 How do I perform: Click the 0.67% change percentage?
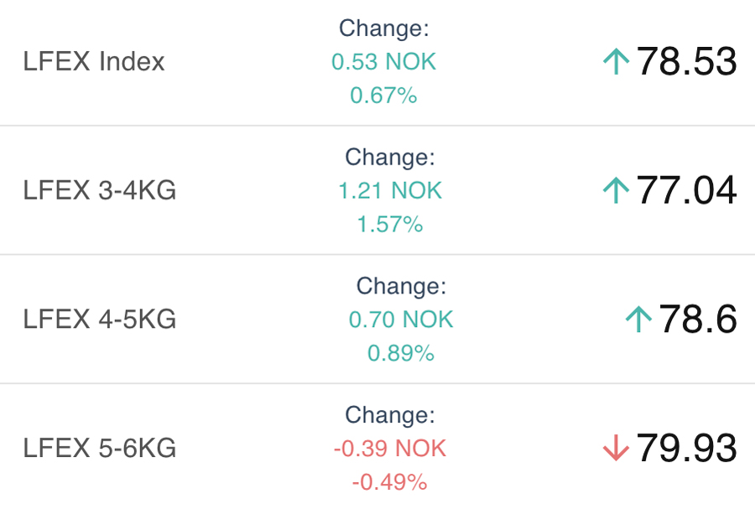coord(383,96)
